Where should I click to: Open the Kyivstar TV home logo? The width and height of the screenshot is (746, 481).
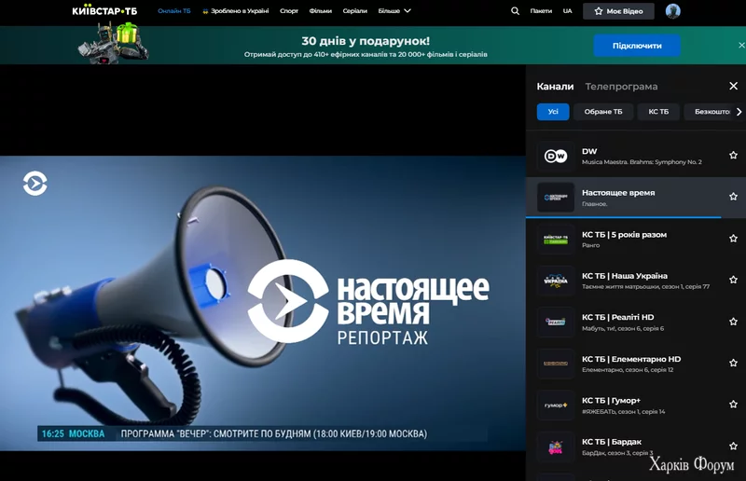104,10
